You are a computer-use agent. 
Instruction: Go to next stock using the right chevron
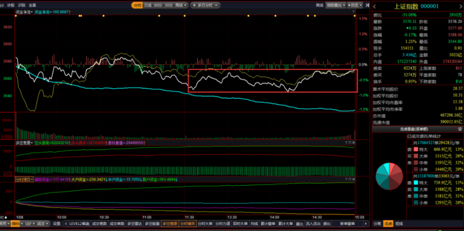point(461,6)
